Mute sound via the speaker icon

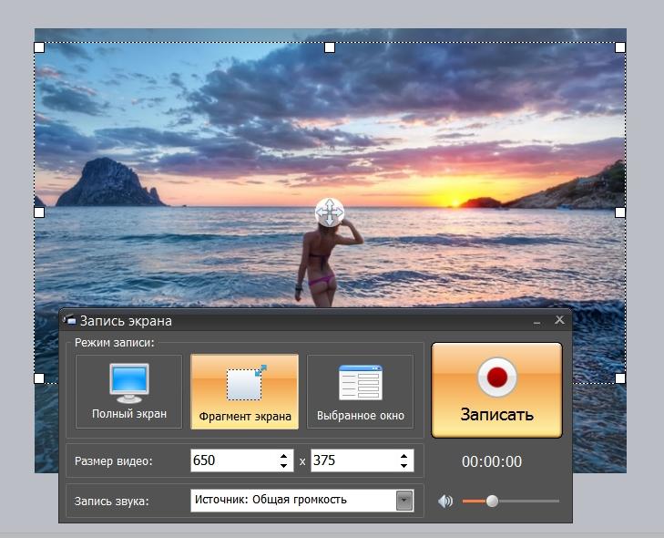pos(445,502)
